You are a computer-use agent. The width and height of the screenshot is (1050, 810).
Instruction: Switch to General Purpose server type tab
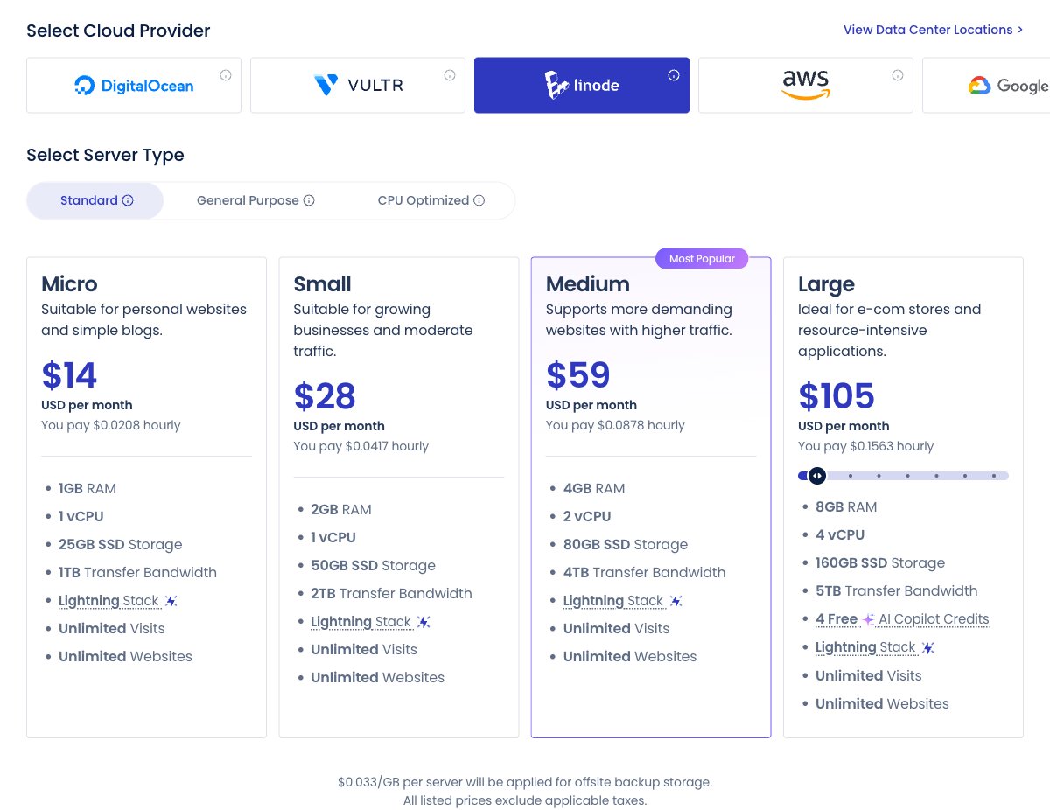point(255,200)
